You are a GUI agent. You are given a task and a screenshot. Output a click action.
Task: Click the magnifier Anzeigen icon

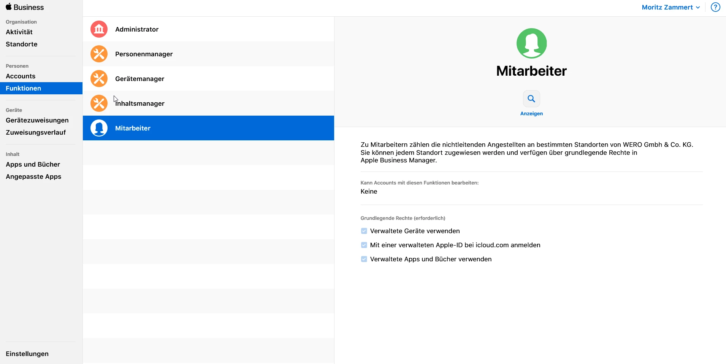point(531,99)
